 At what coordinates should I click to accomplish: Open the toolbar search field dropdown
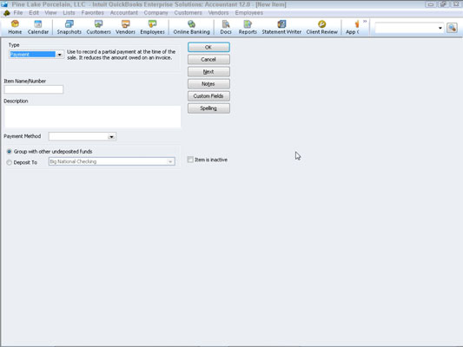[x=440, y=28]
